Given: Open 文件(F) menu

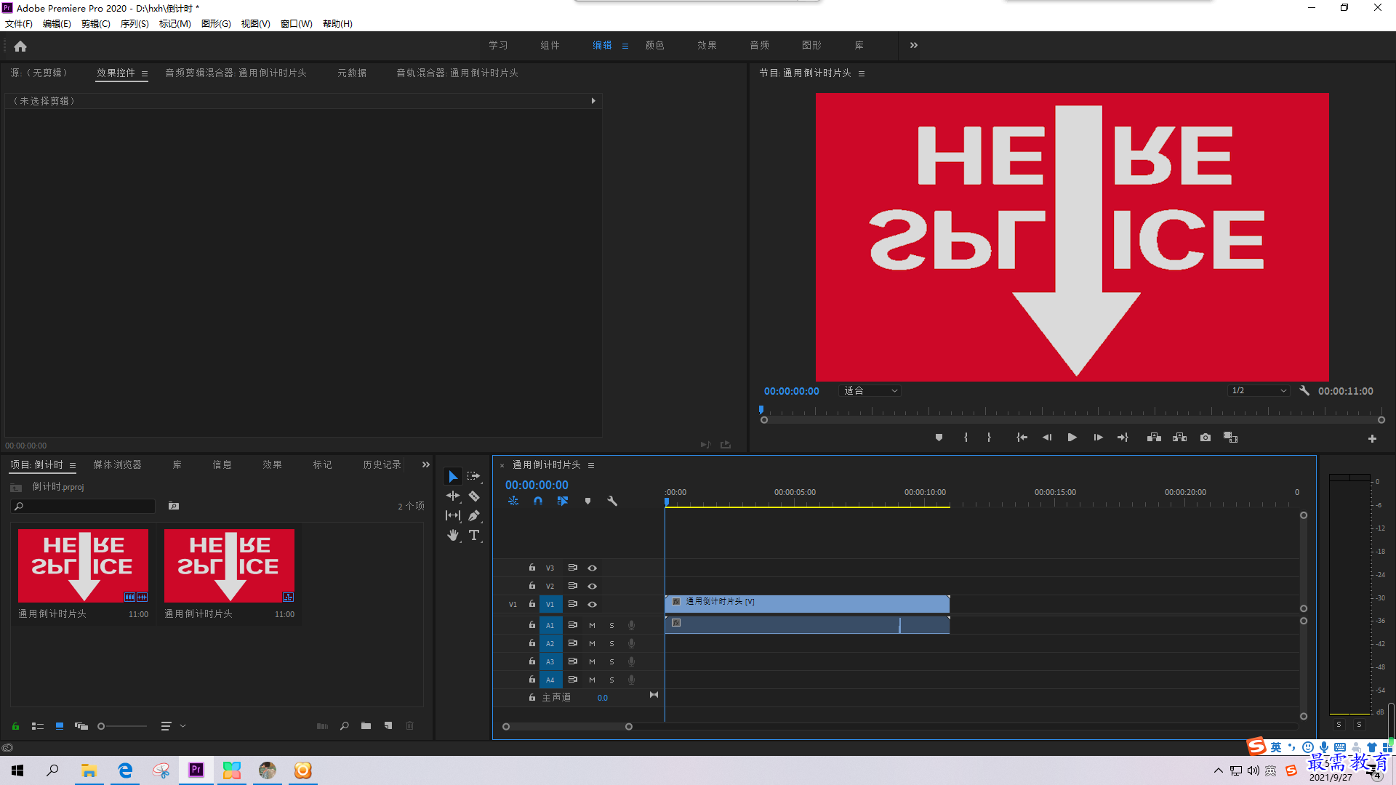Looking at the screenshot, I should click(x=19, y=23).
